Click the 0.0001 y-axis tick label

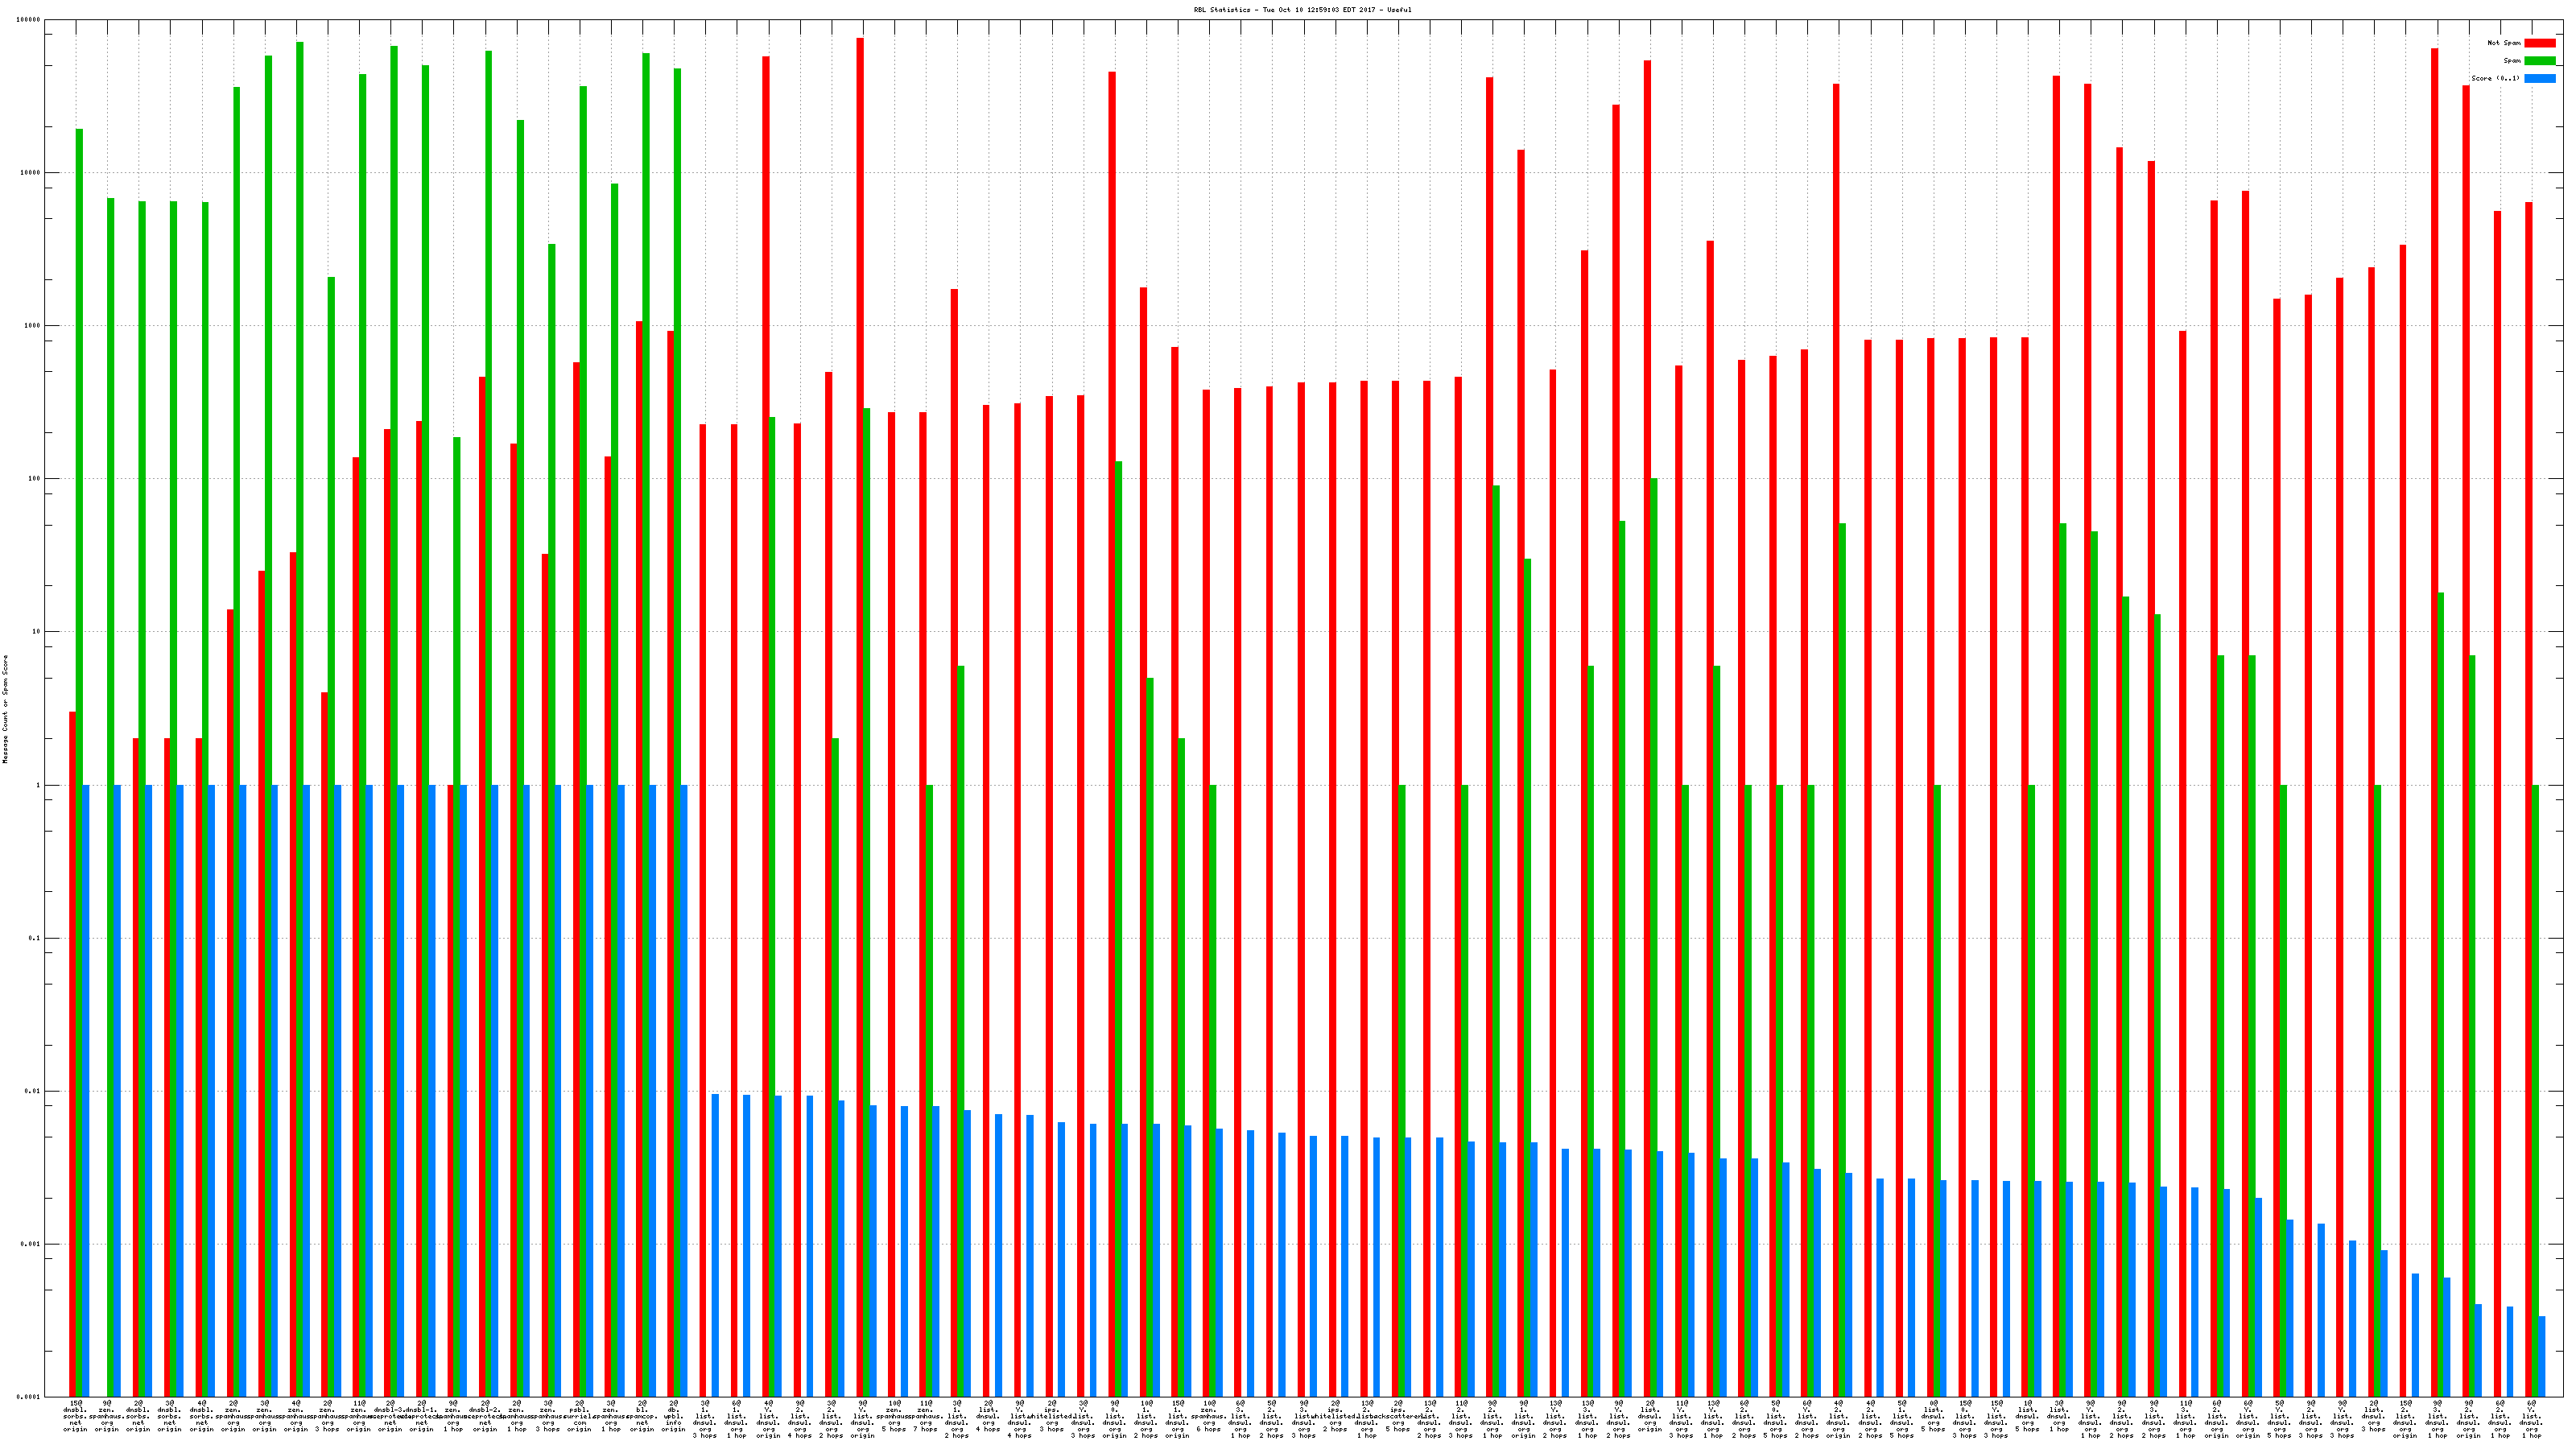point(29,1396)
